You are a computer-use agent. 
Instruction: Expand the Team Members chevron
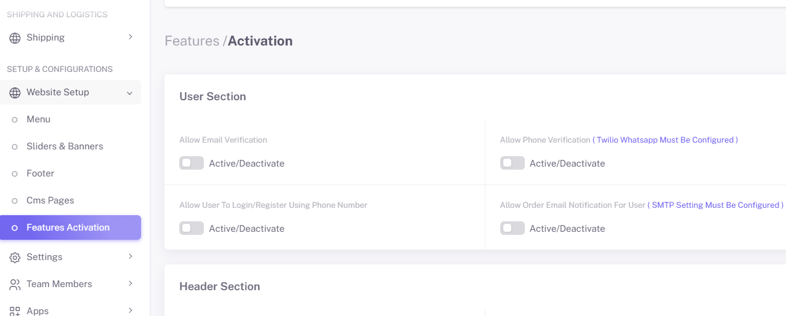(130, 283)
